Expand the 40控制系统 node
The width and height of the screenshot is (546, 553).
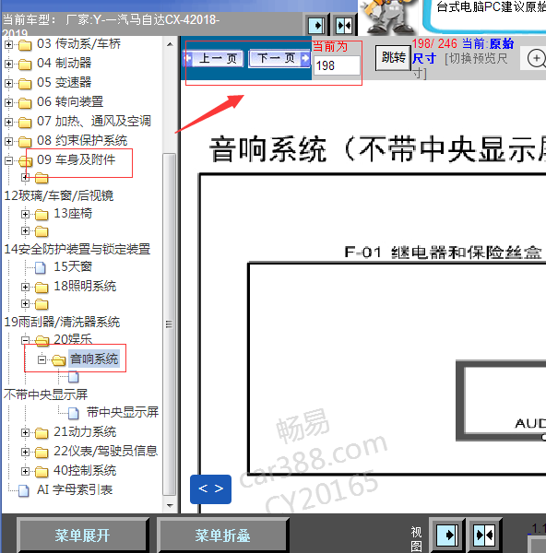click(x=25, y=472)
